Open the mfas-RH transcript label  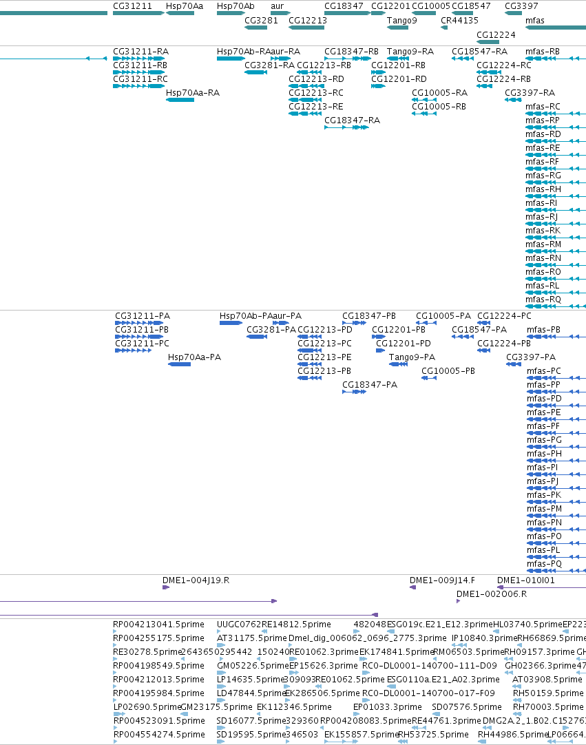(543, 189)
